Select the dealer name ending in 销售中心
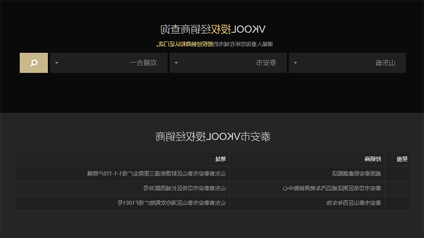Image resolution: width=424 pixels, height=238 pixels. 332,188
